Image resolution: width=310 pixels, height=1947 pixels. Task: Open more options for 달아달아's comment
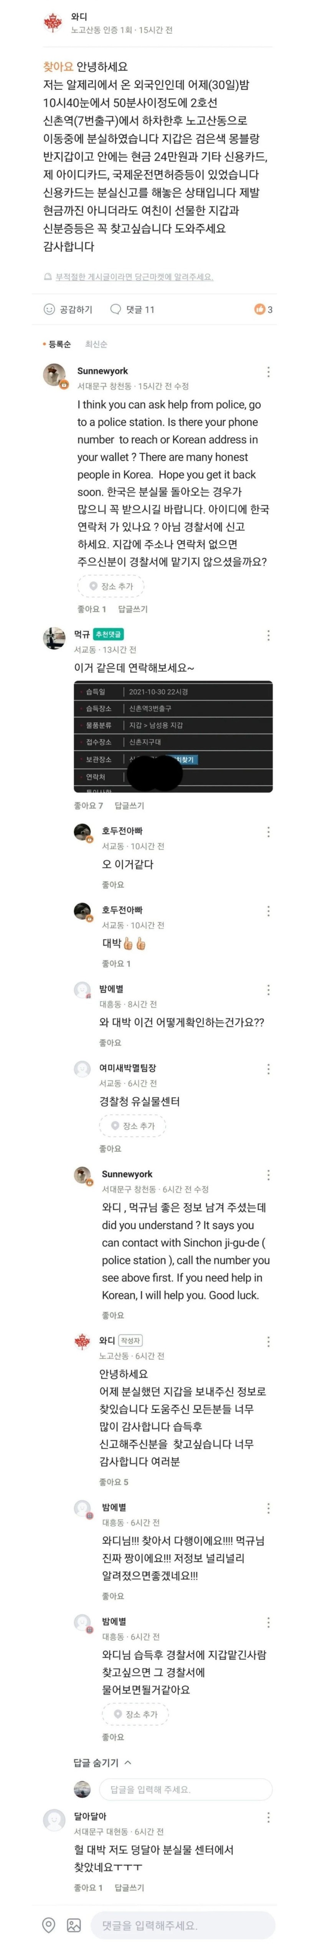coord(269,1817)
